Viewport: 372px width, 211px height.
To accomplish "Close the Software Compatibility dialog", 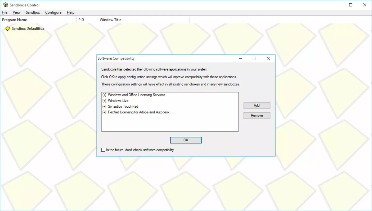I will (268, 59).
